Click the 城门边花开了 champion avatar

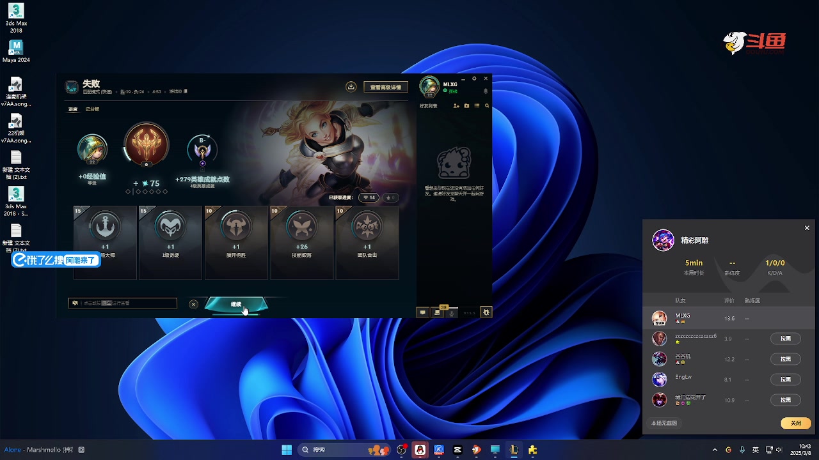659,400
